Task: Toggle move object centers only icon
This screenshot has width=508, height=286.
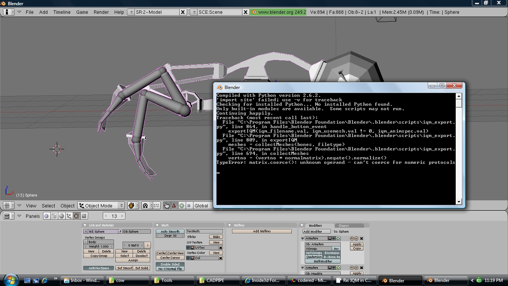Action: click(x=157, y=206)
